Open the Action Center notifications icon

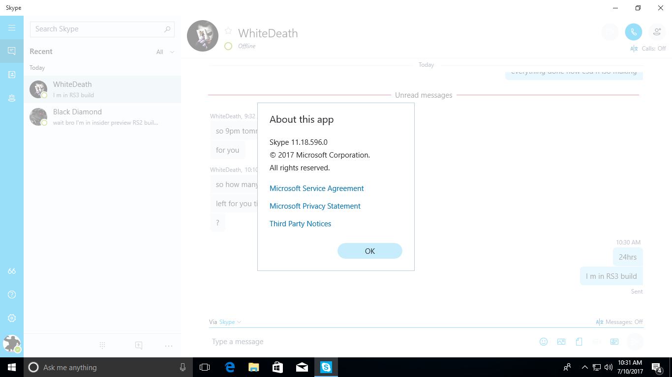point(656,367)
